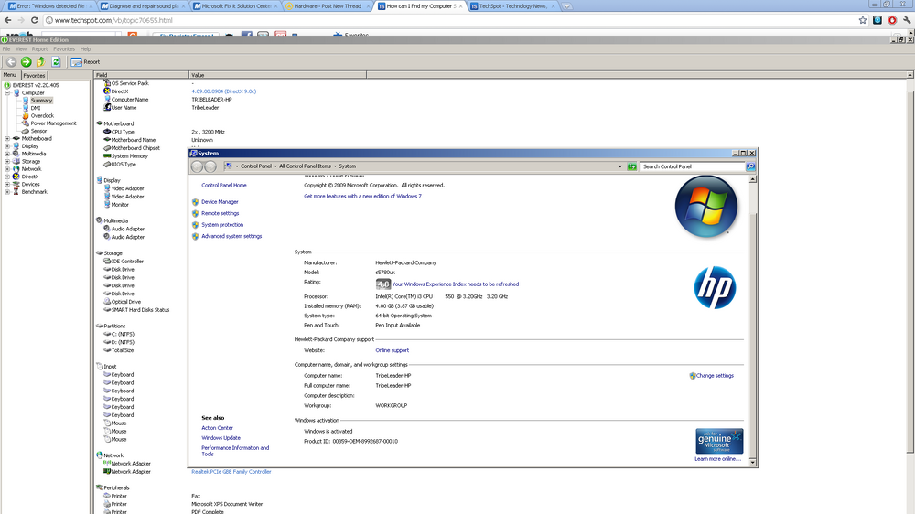
Task: Switch to Microsoft Fix it Solution Center tab
Action: click(x=236, y=6)
